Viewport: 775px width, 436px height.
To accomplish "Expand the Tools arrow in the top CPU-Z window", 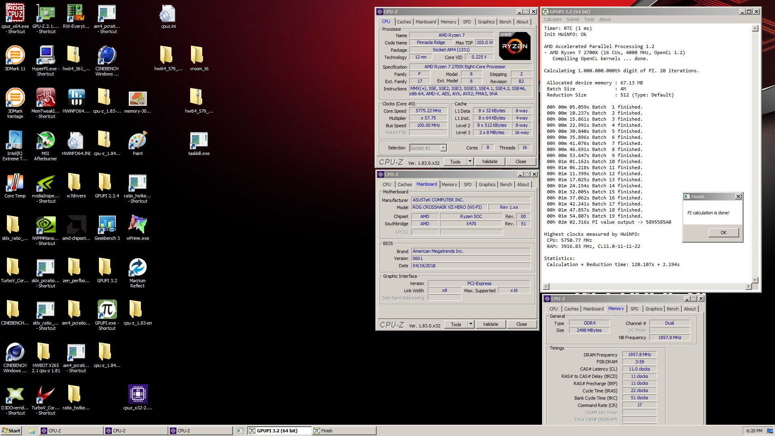I will coord(469,161).
